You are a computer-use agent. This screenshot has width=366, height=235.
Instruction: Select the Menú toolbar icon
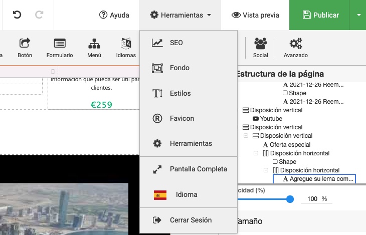click(94, 48)
